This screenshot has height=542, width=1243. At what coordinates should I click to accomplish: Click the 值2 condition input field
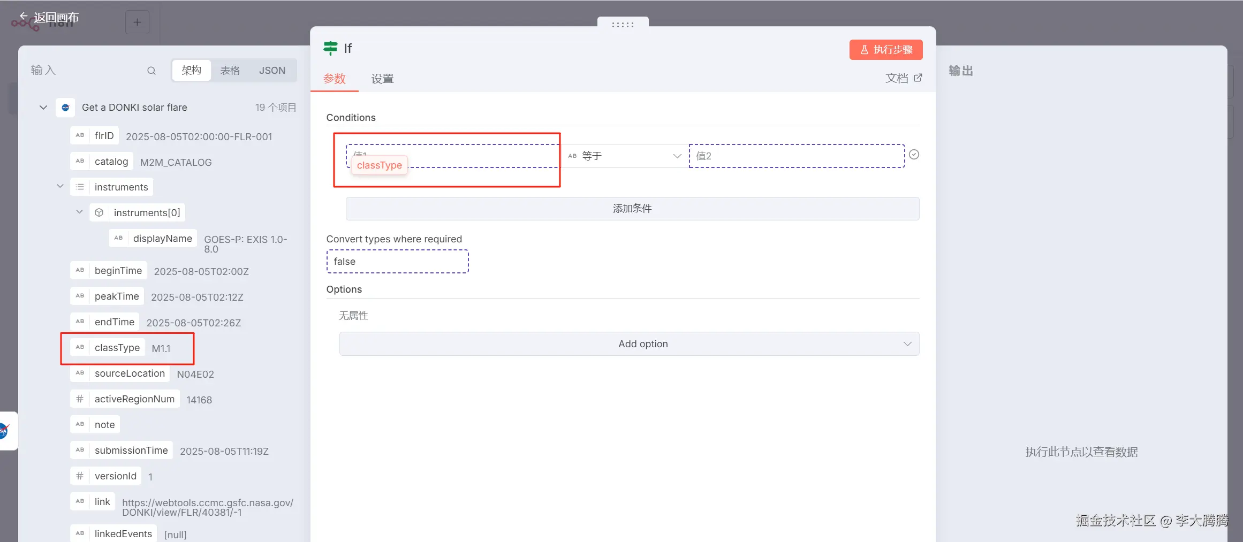click(x=797, y=156)
